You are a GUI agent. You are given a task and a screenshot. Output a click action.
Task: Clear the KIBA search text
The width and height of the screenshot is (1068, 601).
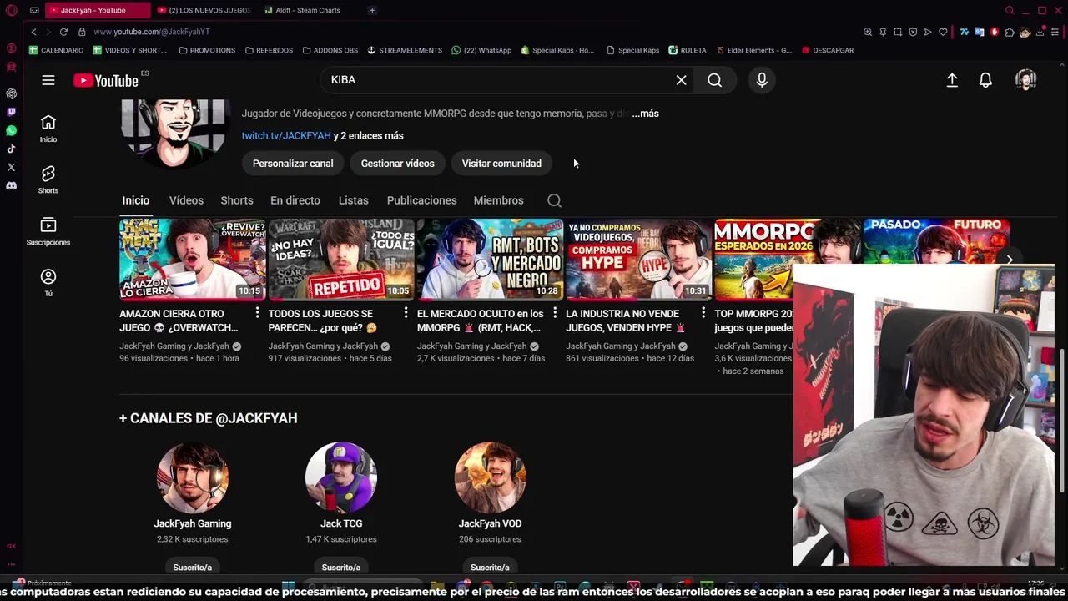pos(681,80)
